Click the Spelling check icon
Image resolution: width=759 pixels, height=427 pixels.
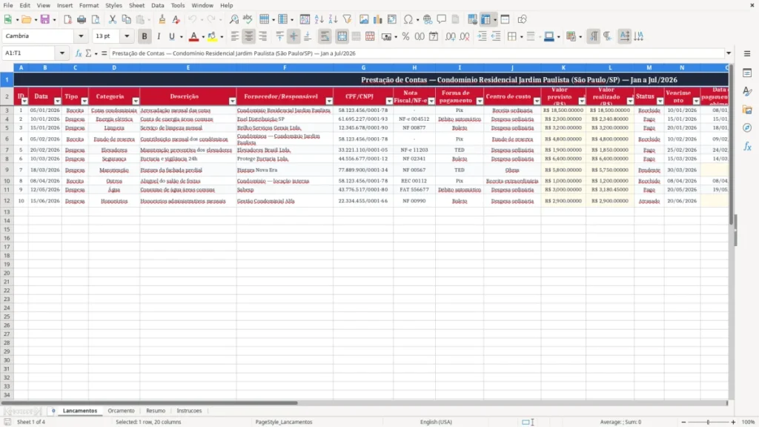pos(248,19)
